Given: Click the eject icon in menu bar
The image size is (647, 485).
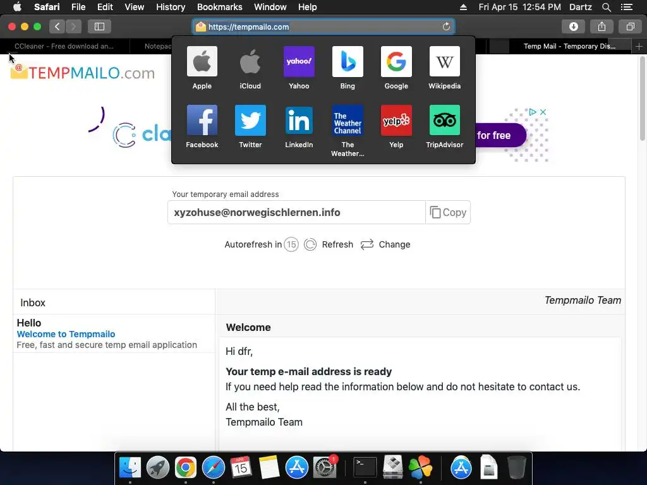Looking at the screenshot, I should (463, 7).
